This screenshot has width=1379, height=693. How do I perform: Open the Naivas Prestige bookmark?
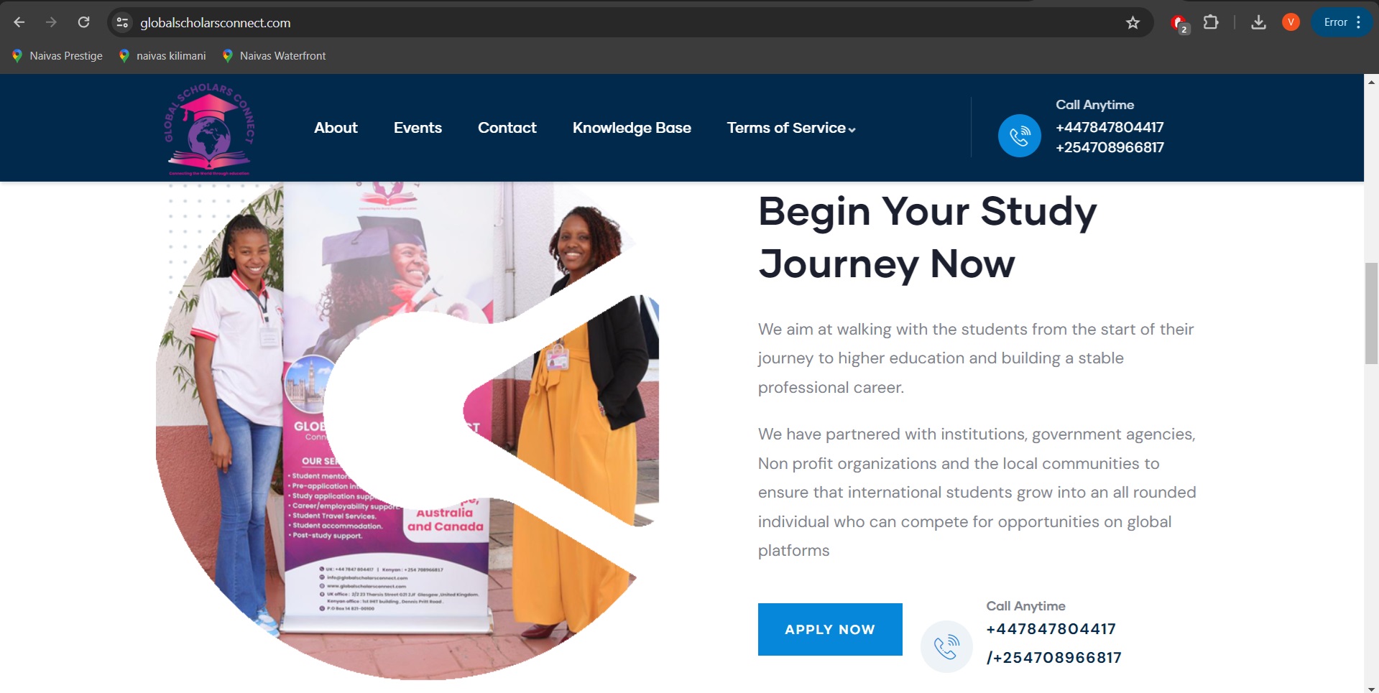tap(57, 55)
